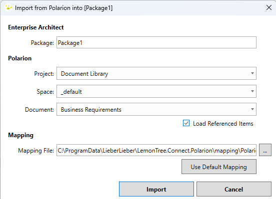Click the Space label
Image resolution: width=276 pixels, height=199 pixels.
pos(45,92)
